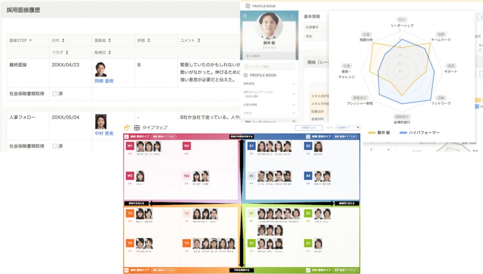Image resolution: width=483 pixels, height=274 pixels.
Task: Select the X4 type badge
Action: 308,176
